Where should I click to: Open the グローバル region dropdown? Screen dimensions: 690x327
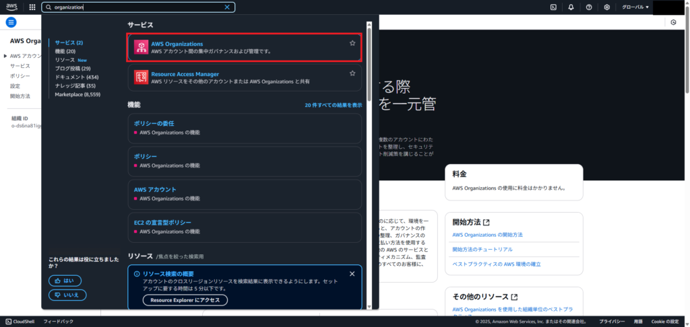click(x=635, y=7)
